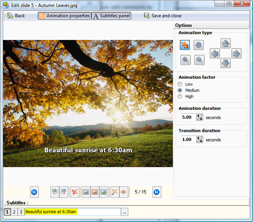Image resolution: width=253 pixels, height=222 pixels.
Task: Open the Subtitles panel
Action: 111,16
